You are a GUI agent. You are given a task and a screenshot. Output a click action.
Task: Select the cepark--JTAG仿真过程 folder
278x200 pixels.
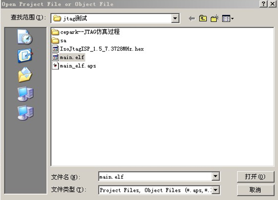click(x=86, y=32)
